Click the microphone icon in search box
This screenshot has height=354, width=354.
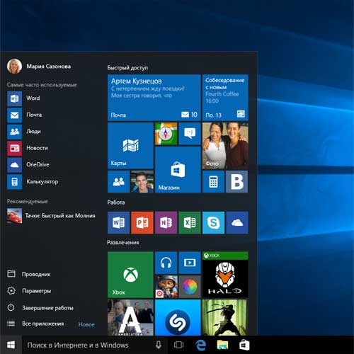point(159,345)
